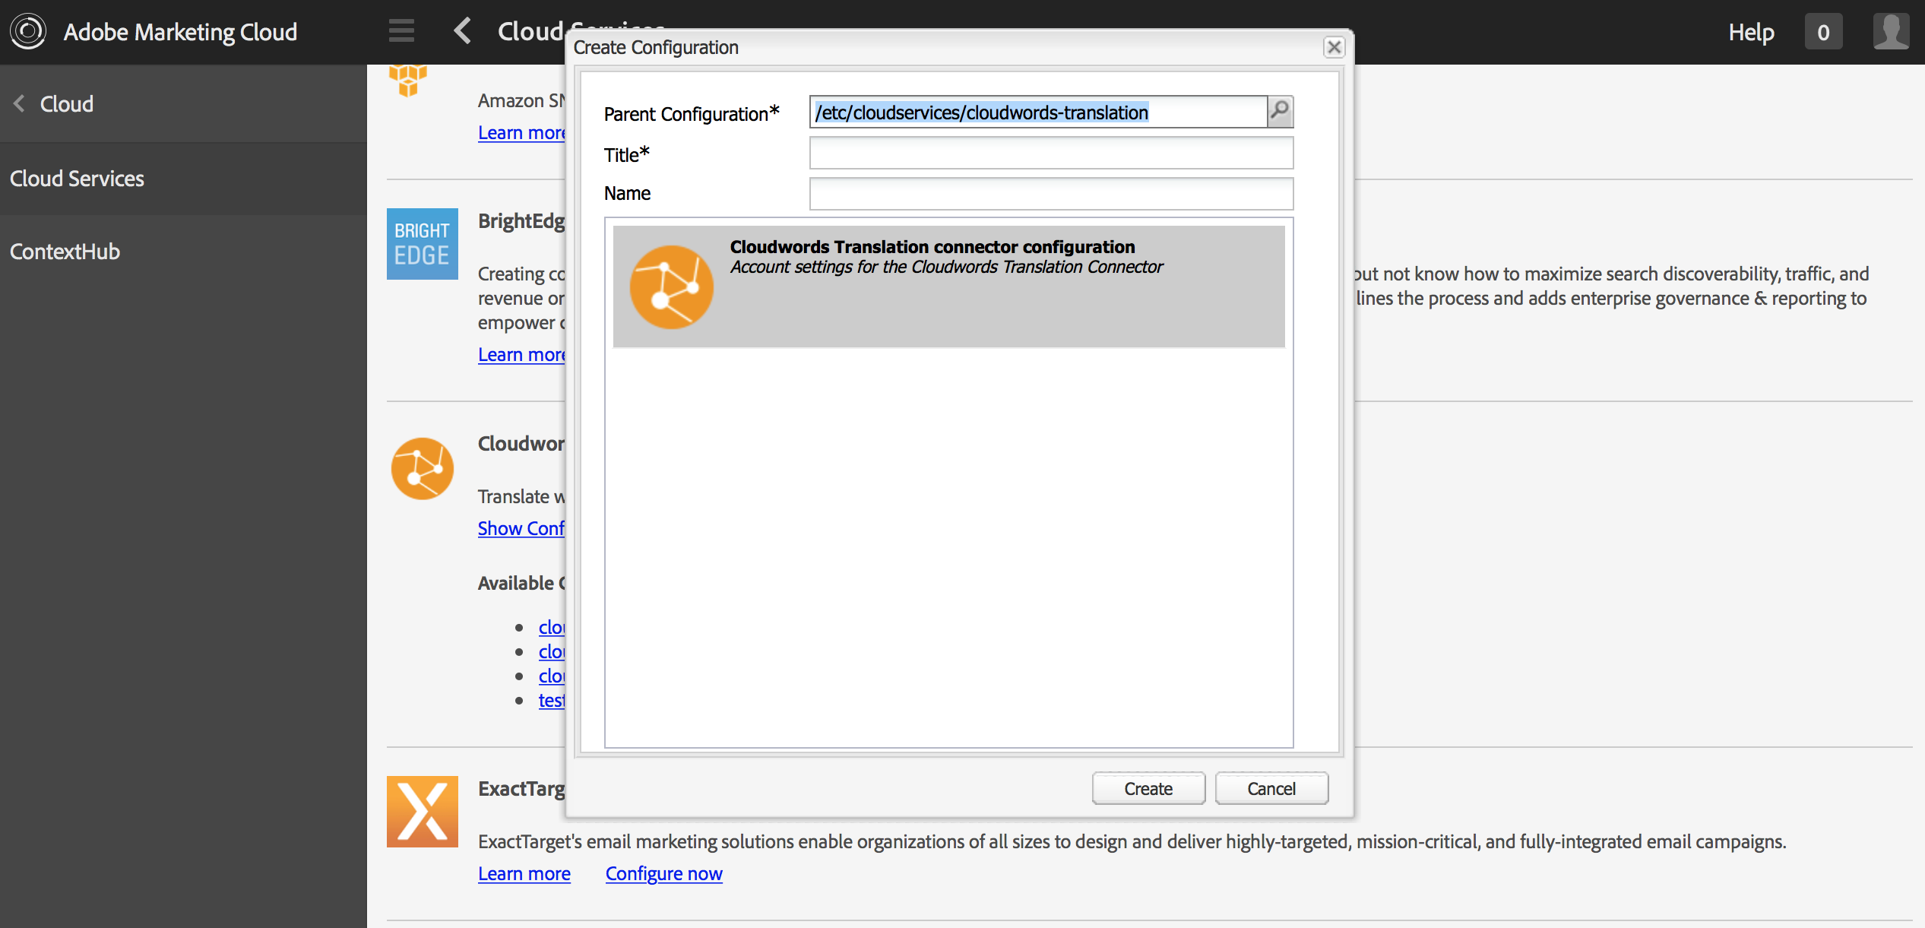This screenshot has height=928, width=1925.
Task: Click into the Name input field
Action: tap(1050, 194)
